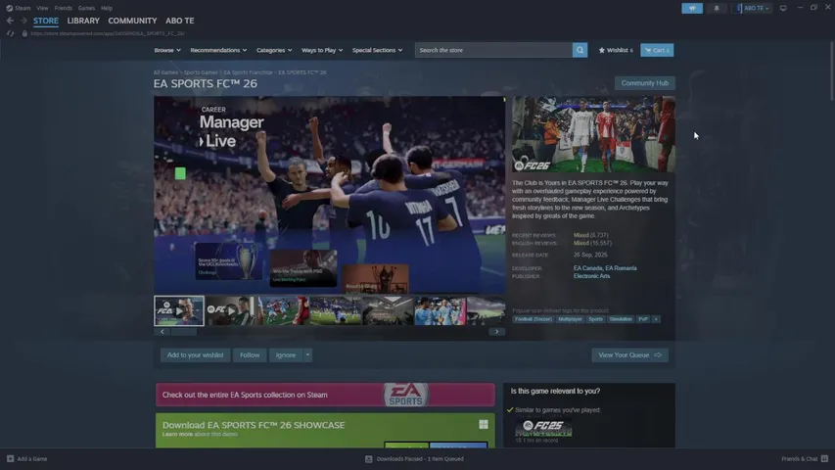Expand the Ways to Play dropdown
Viewport: 835px width, 470px height.
(322, 50)
